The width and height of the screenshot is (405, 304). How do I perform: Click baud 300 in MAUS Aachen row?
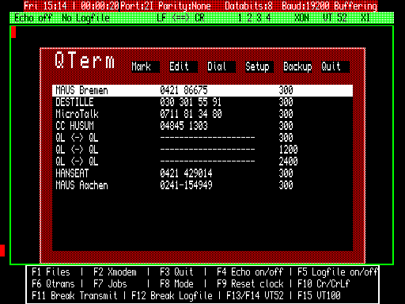tap(286, 185)
